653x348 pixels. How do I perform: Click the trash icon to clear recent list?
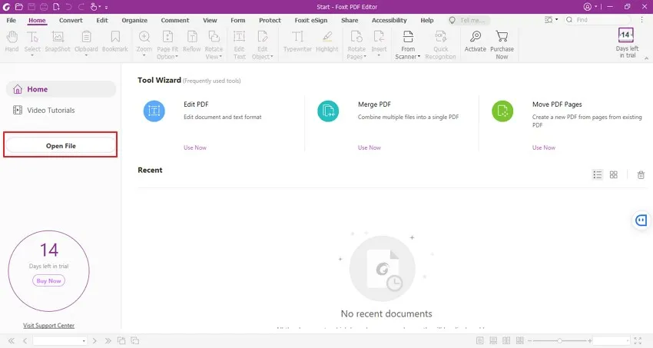click(641, 175)
